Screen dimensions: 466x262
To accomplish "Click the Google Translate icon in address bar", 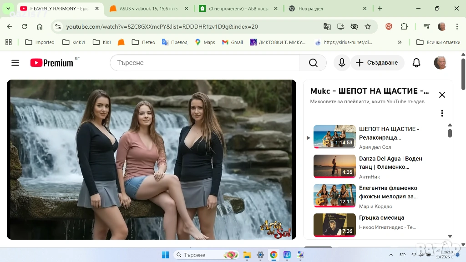I will (327, 27).
